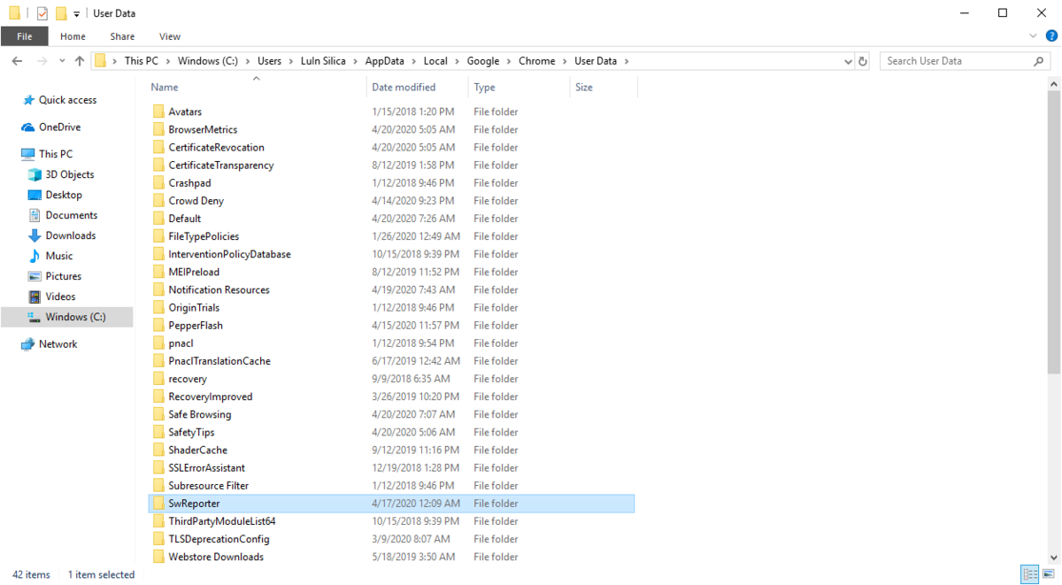Open Music in sidebar
The width and height of the screenshot is (1062, 585).
(x=59, y=256)
